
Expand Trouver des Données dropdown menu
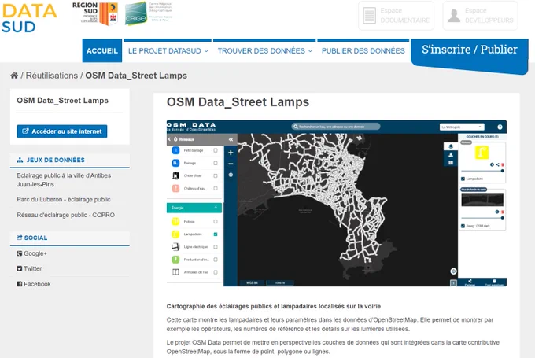coord(264,51)
